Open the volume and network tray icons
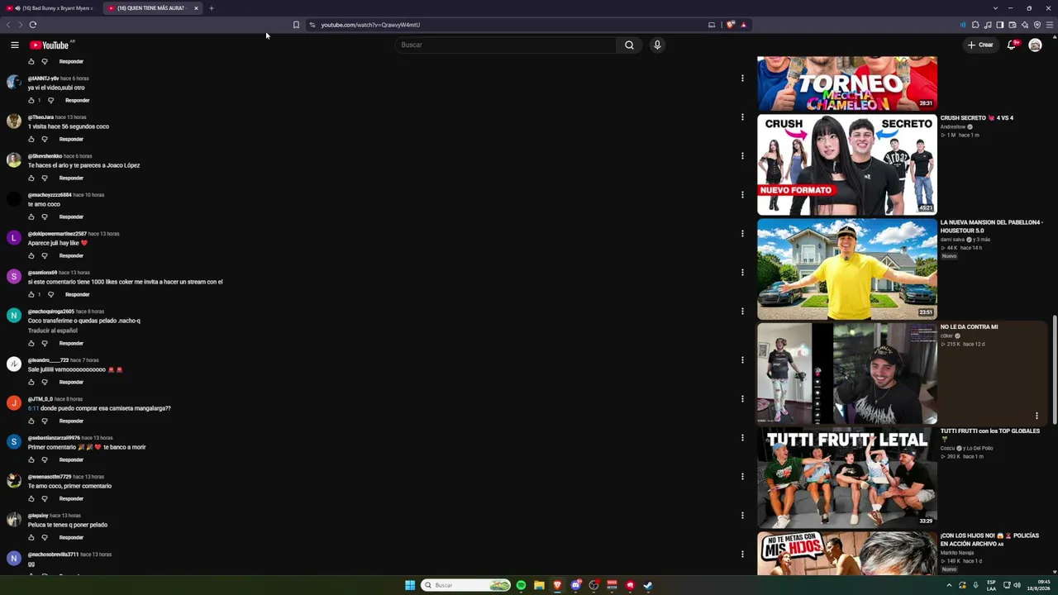 1012,585
